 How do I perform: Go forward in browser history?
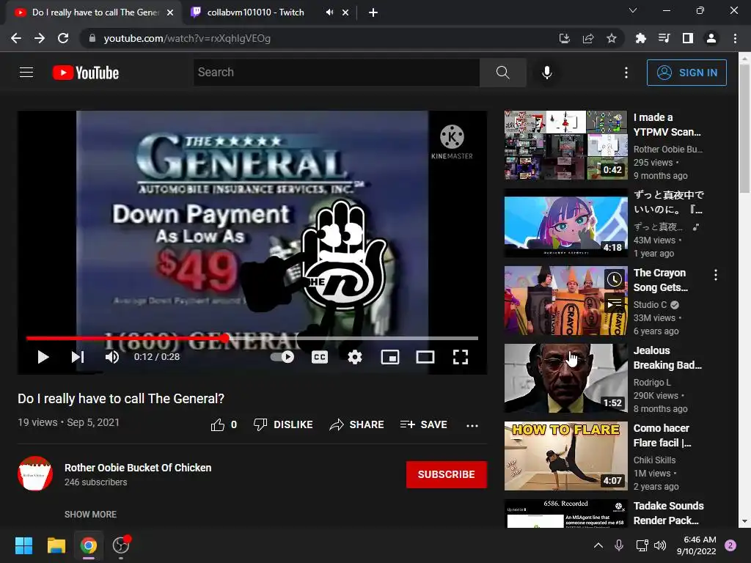tap(40, 38)
